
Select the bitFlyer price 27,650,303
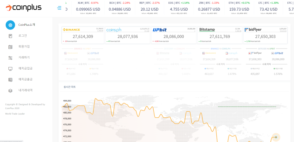265,37
